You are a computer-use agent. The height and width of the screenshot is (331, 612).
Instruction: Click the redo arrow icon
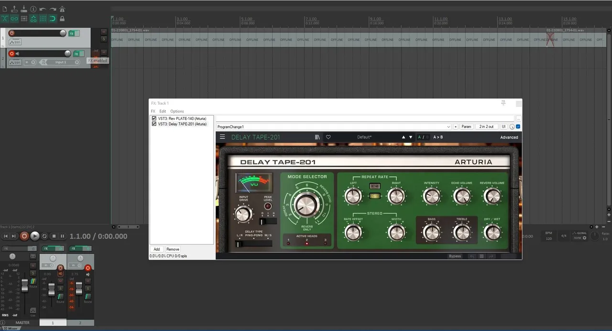tap(53, 9)
